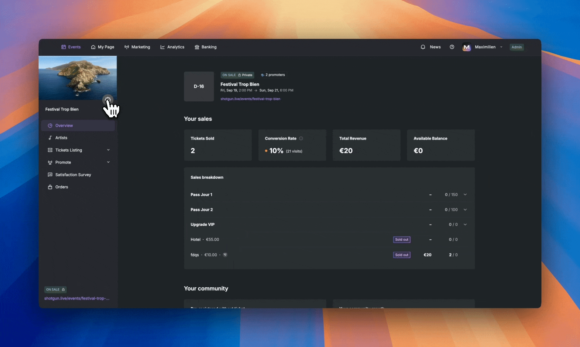Click the Hotel €55.00 row text
The width and height of the screenshot is (580, 347).
205,240
